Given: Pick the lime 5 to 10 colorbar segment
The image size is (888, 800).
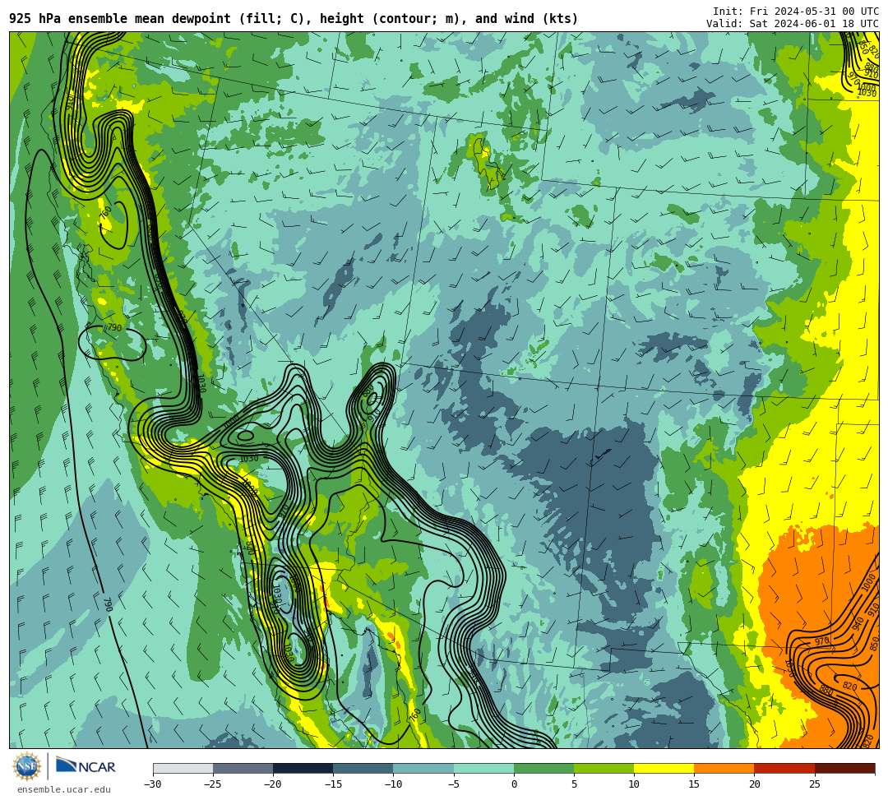Looking at the screenshot, I should tap(604, 768).
